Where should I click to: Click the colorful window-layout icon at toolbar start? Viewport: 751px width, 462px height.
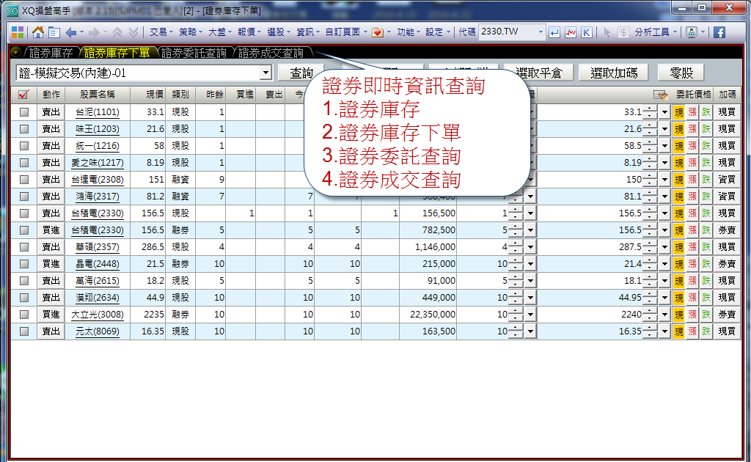point(17,32)
